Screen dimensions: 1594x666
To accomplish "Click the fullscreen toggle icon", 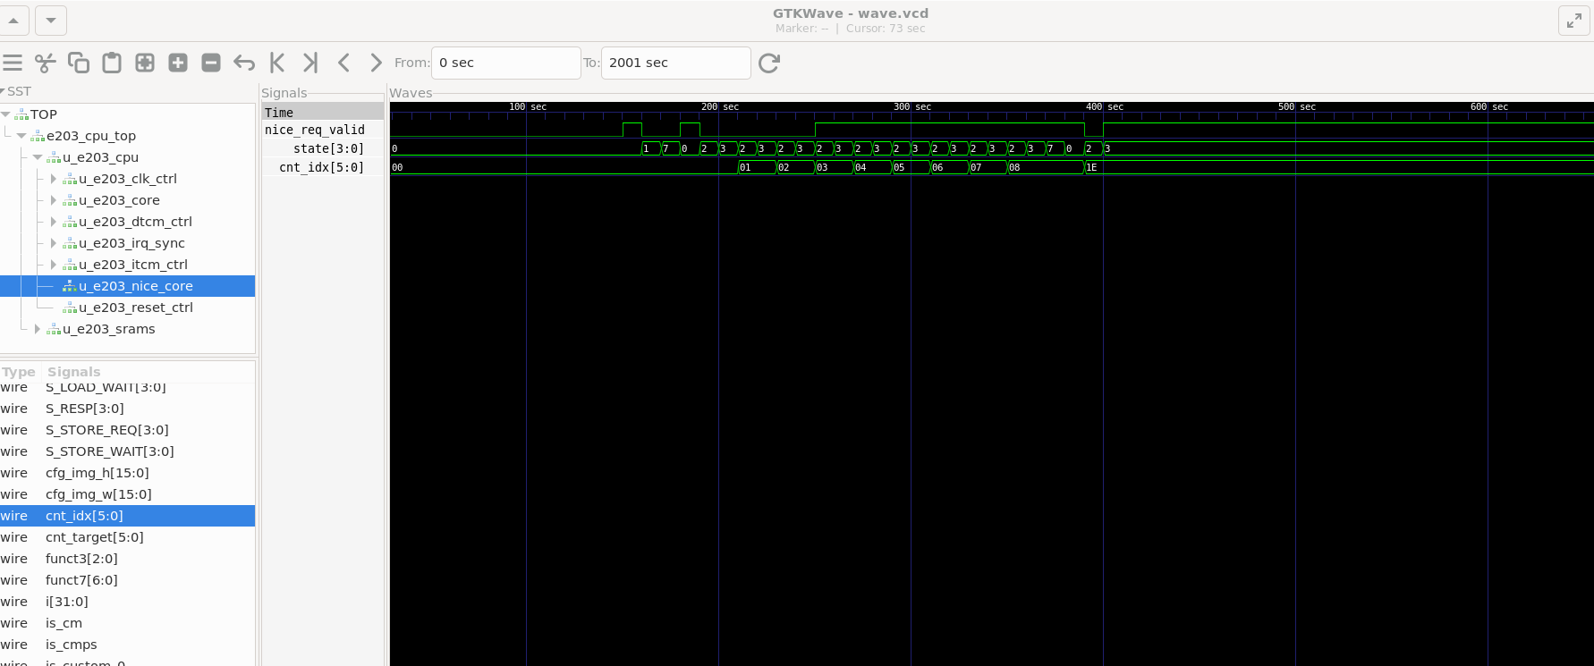I will 1573,20.
